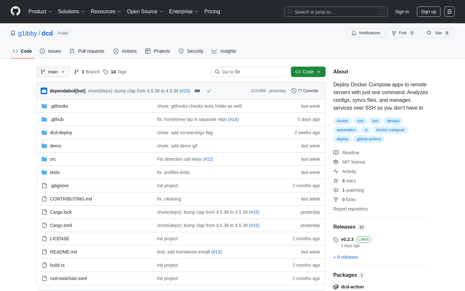The width and height of the screenshot is (465, 291).
Task: Click the Star icon button
Action: 429,33
